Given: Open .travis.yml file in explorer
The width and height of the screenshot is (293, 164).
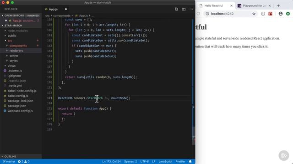Looking at the screenshot, I should coord(15,86).
